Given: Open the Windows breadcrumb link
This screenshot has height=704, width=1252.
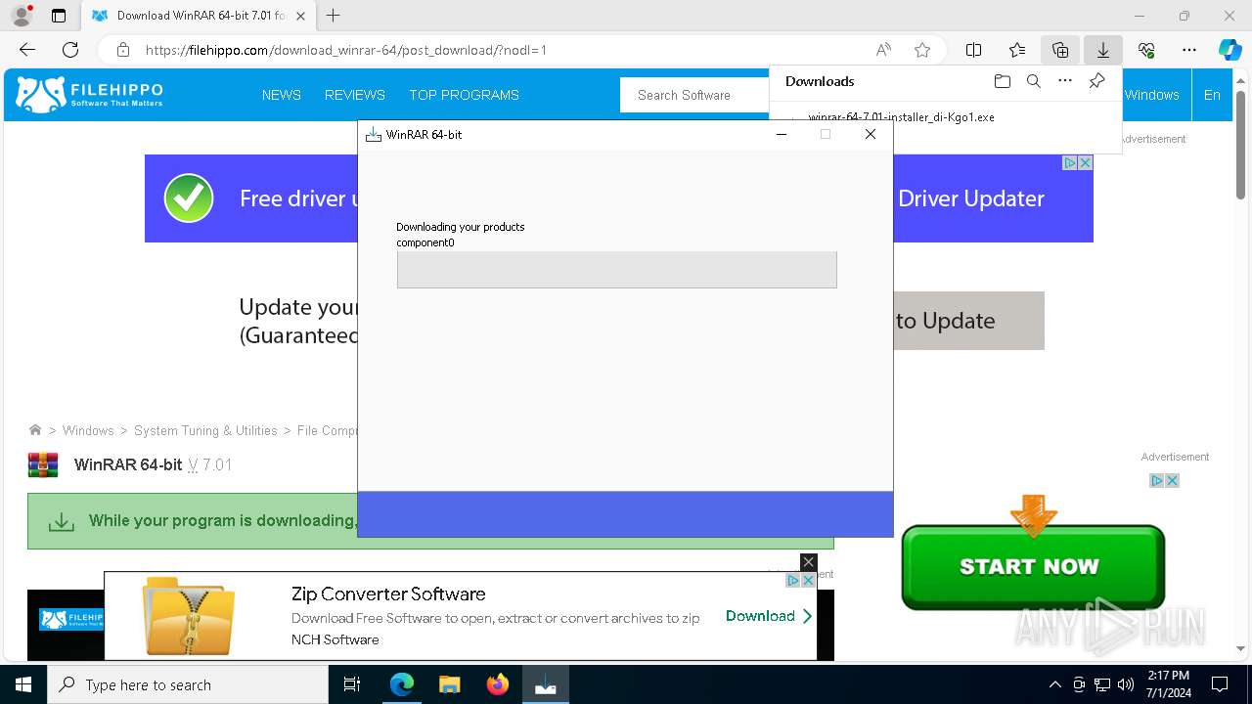Looking at the screenshot, I should point(88,430).
